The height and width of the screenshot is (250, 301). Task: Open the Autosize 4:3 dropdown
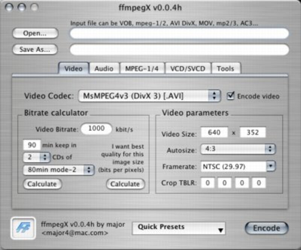238,149
